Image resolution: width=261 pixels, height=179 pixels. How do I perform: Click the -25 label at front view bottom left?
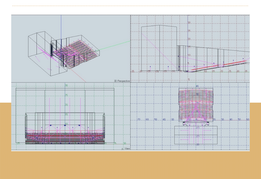tap(18, 143)
